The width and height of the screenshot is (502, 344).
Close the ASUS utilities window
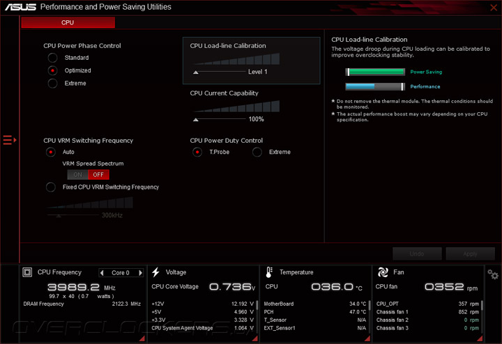pos(494,8)
